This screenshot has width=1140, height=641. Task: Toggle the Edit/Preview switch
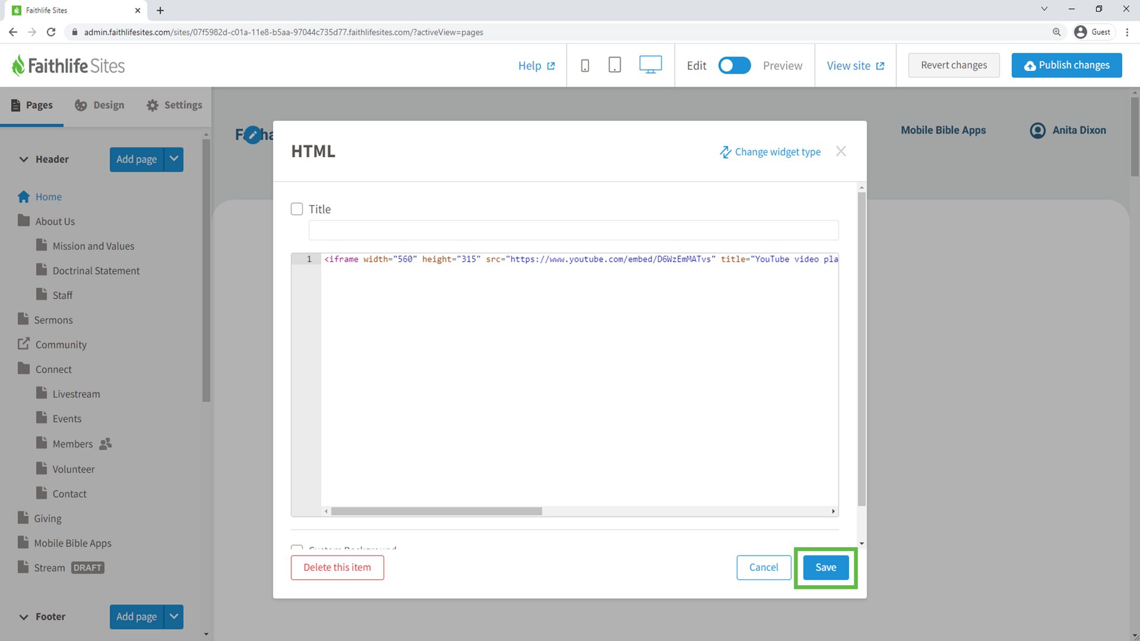[x=734, y=65]
